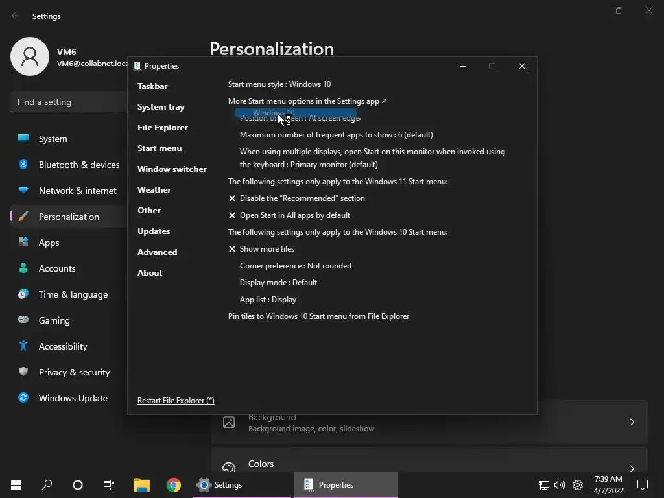
Task: Select File Explorer section in Properties
Action: coord(163,128)
